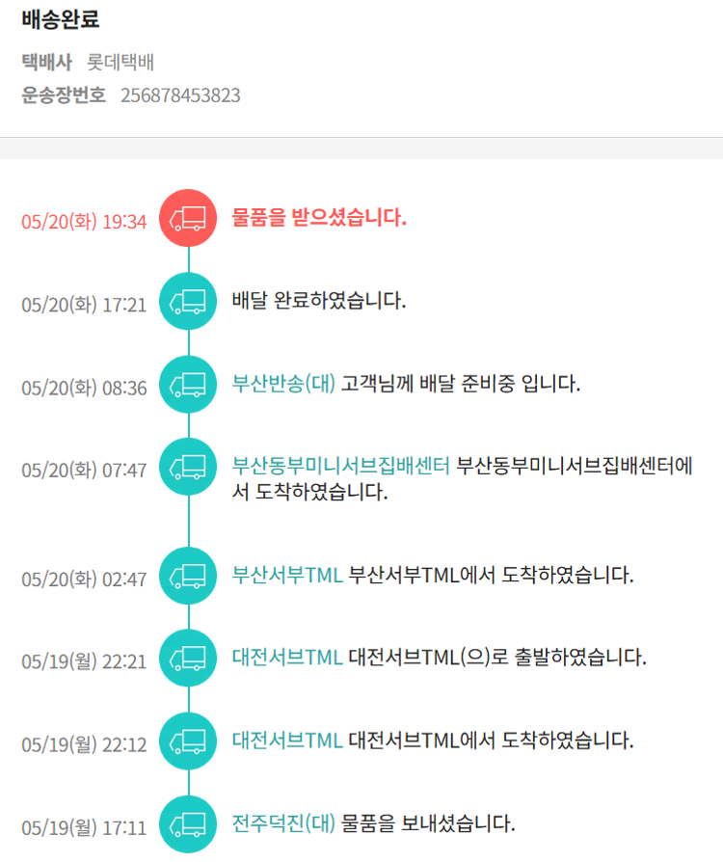Click the truck icon for 부산반송(대) step

pyautogui.click(x=188, y=385)
